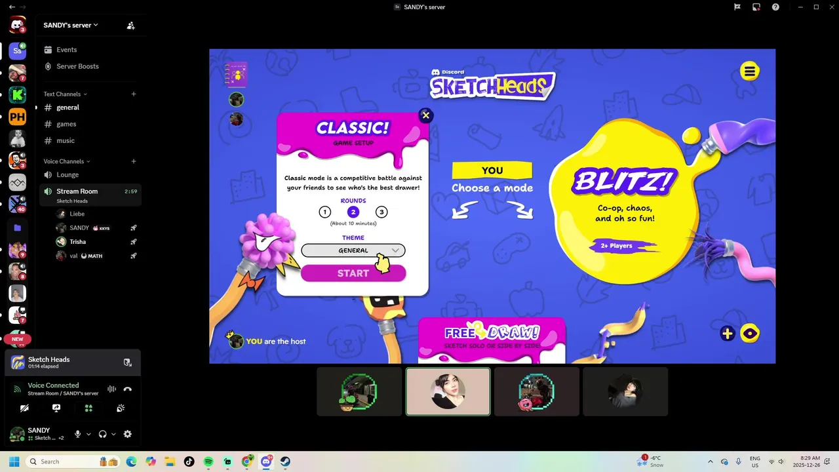This screenshot has width=839, height=472.
Task: Select 1 round option
Action: (x=325, y=212)
